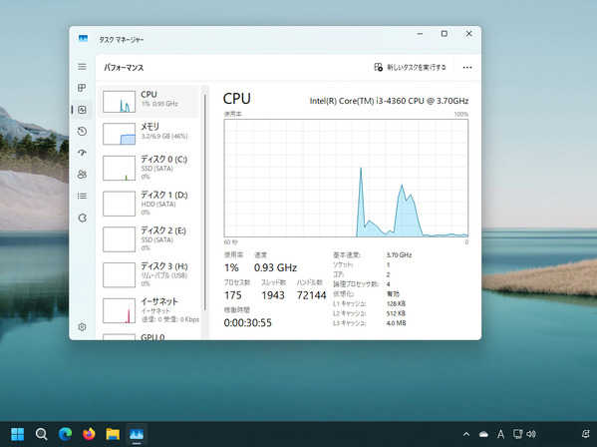The height and width of the screenshot is (447, 597).
Task: Open the Task Manager hamburger navigation menu
Action: [x=82, y=67]
